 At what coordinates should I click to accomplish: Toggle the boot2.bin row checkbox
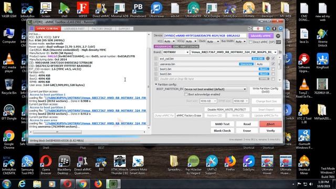273,73
